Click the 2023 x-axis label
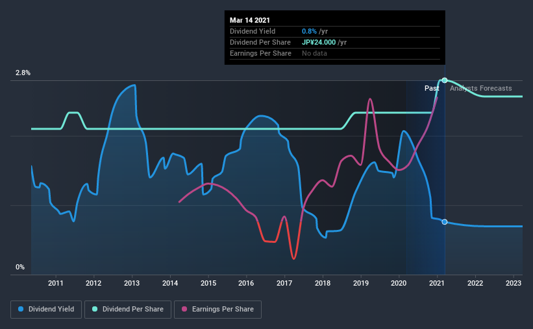Viewport: 533px width, 329px height. coord(514,283)
